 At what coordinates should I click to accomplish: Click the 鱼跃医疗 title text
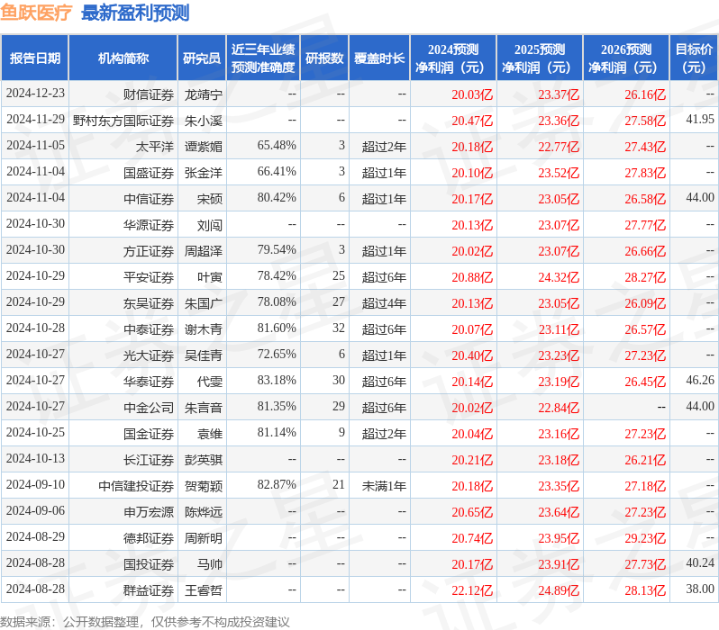36,13
